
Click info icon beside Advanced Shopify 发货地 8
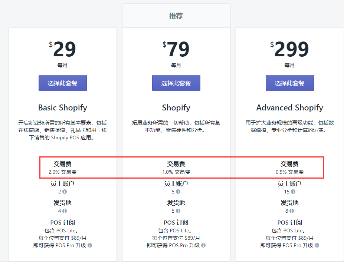pos(292,211)
